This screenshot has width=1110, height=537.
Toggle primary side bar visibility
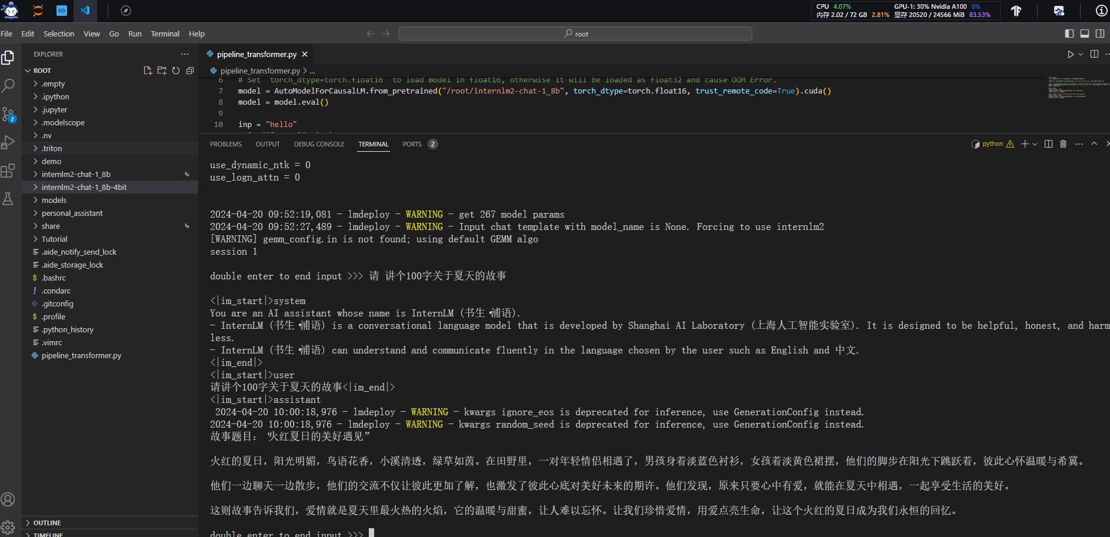click(x=1069, y=34)
